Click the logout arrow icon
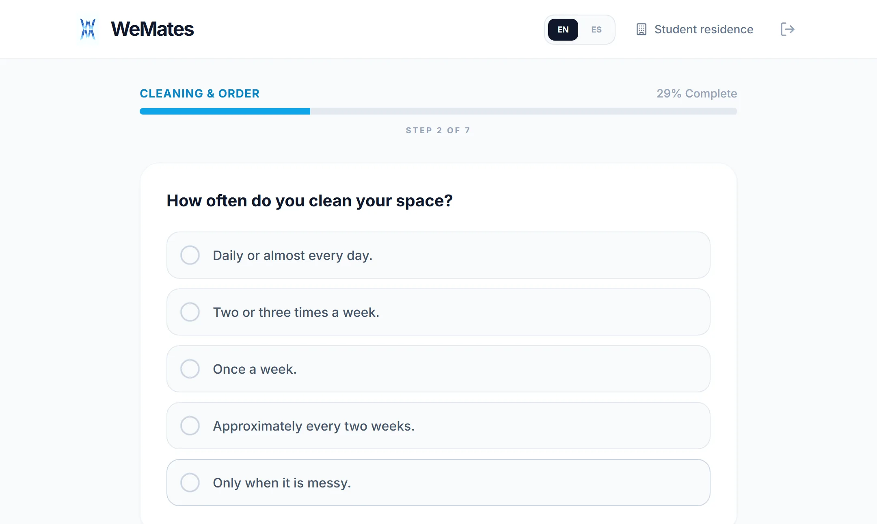 point(787,29)
